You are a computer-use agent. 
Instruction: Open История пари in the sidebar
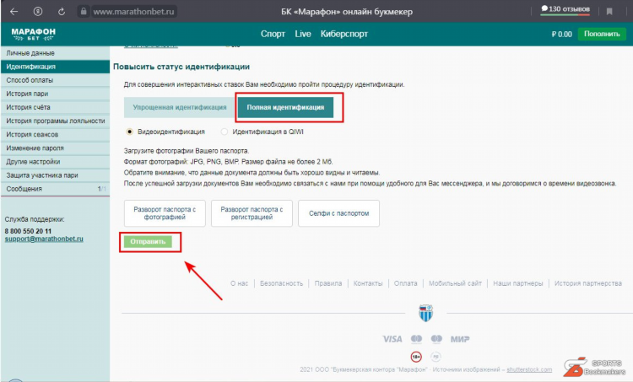pyautogui.click(x=55, y=94)
